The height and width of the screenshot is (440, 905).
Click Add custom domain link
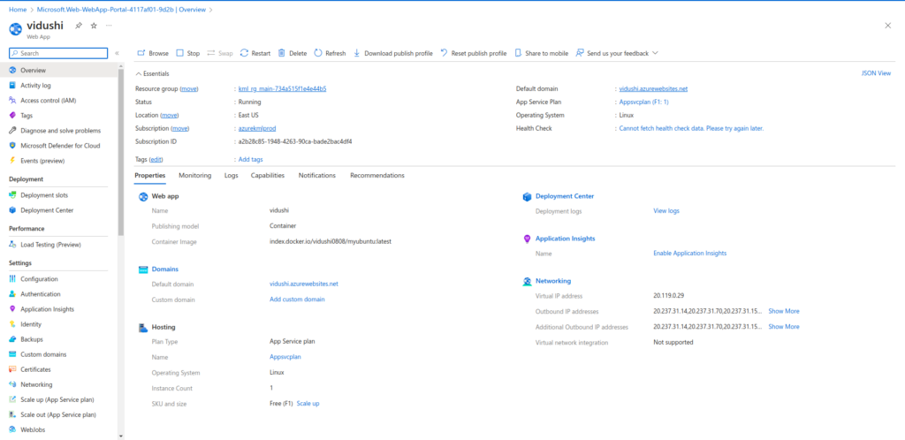[297, 300]
